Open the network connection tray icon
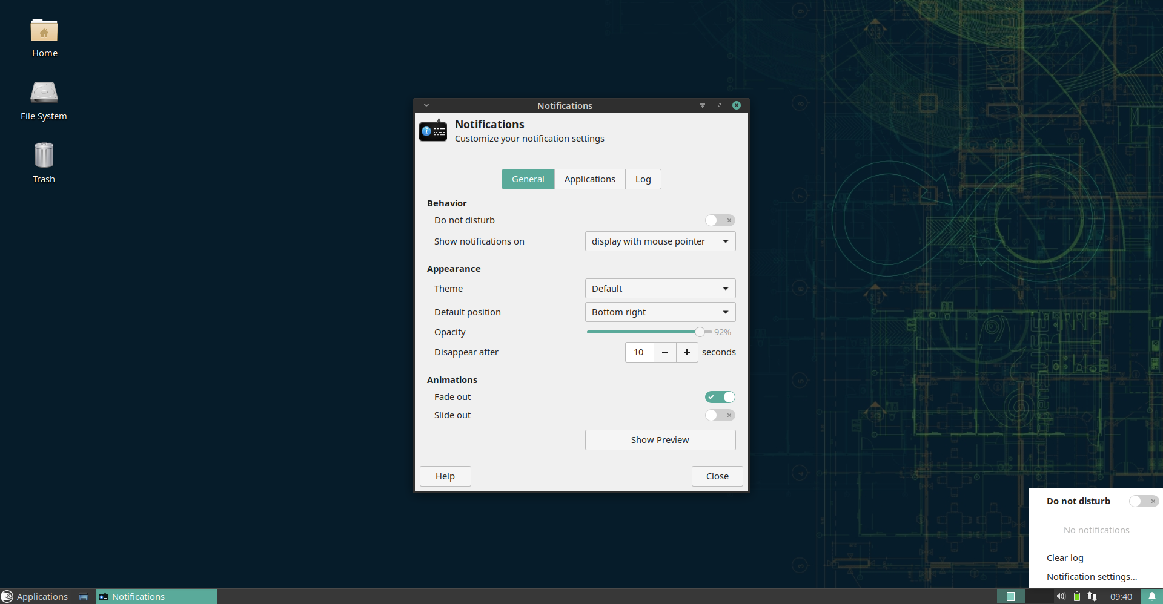Screen dimensions: 1163x604 (1092, 596)
